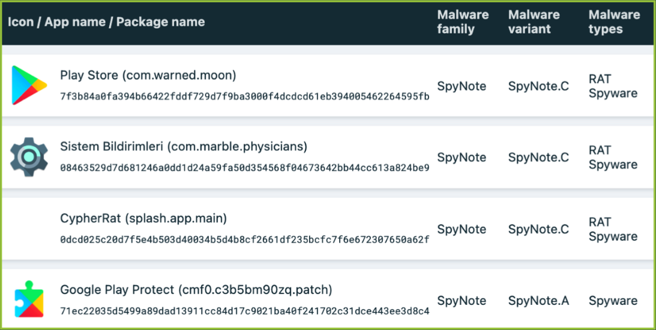This screenshot has width=656, height=330.
Task: Click SpyNote family in Sistem Bildirimleri row
Action: click(462, 158)
